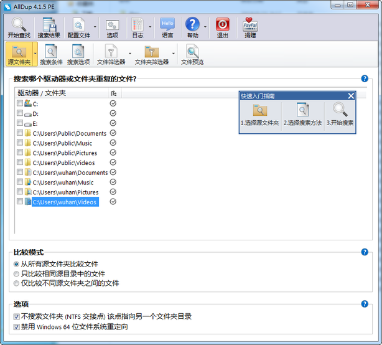The height and width of the screenshot is (345, 382).
Task: Check the D: drive checkbox
Action: coord(20,113)
